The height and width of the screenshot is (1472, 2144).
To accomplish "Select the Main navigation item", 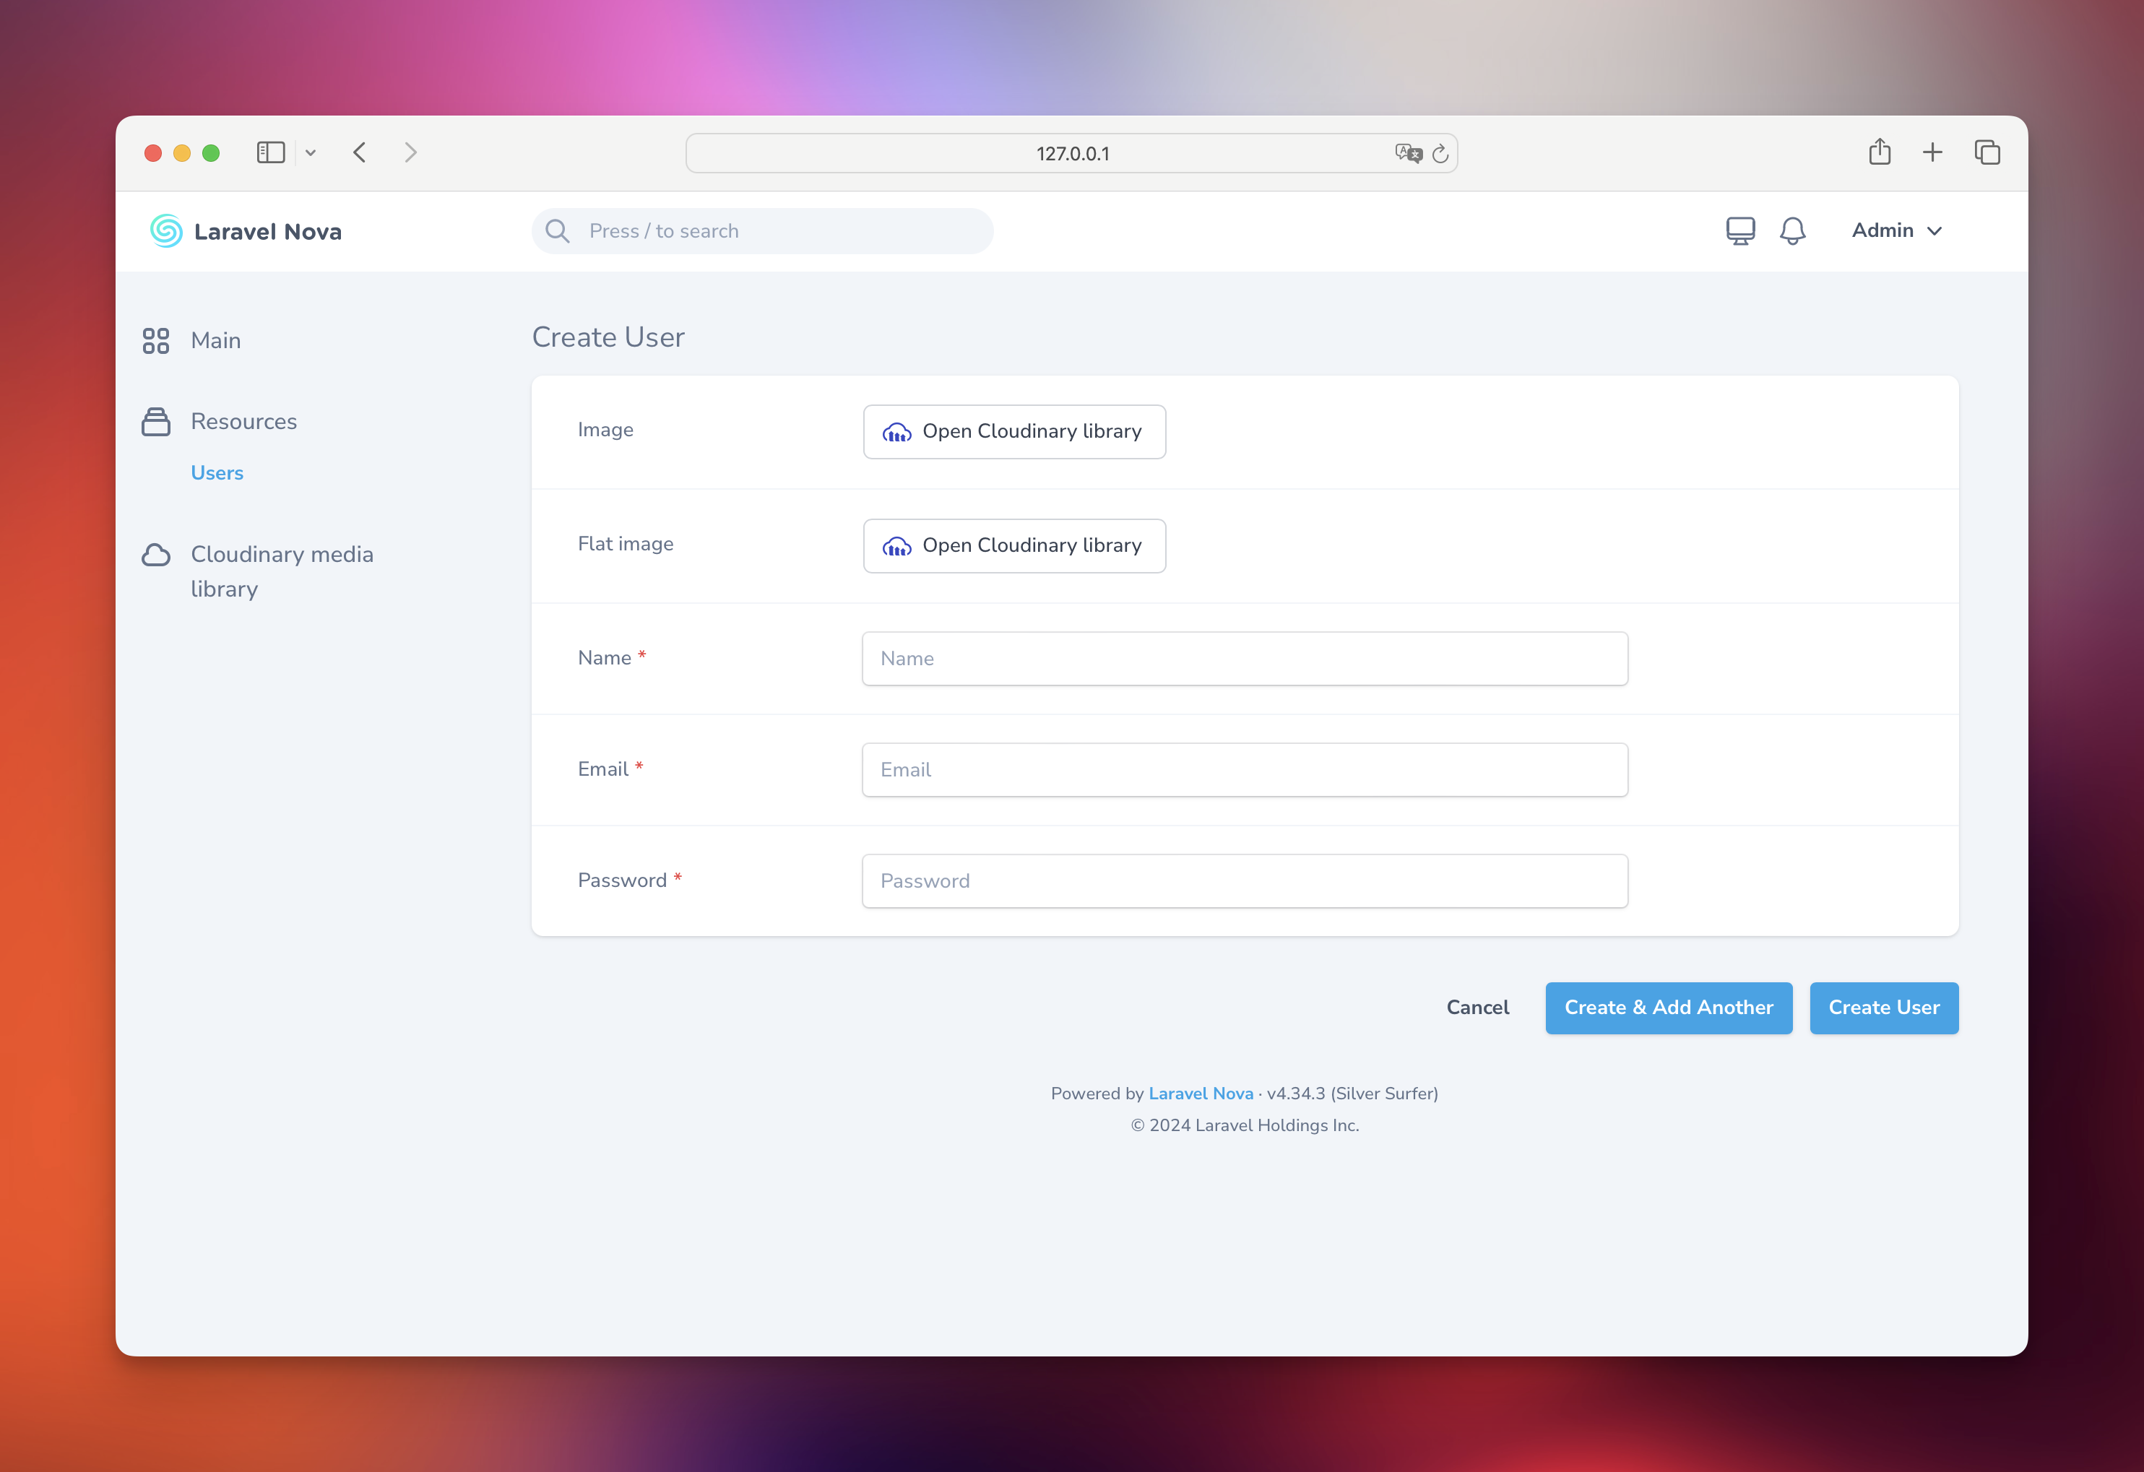I will [215, 340].
